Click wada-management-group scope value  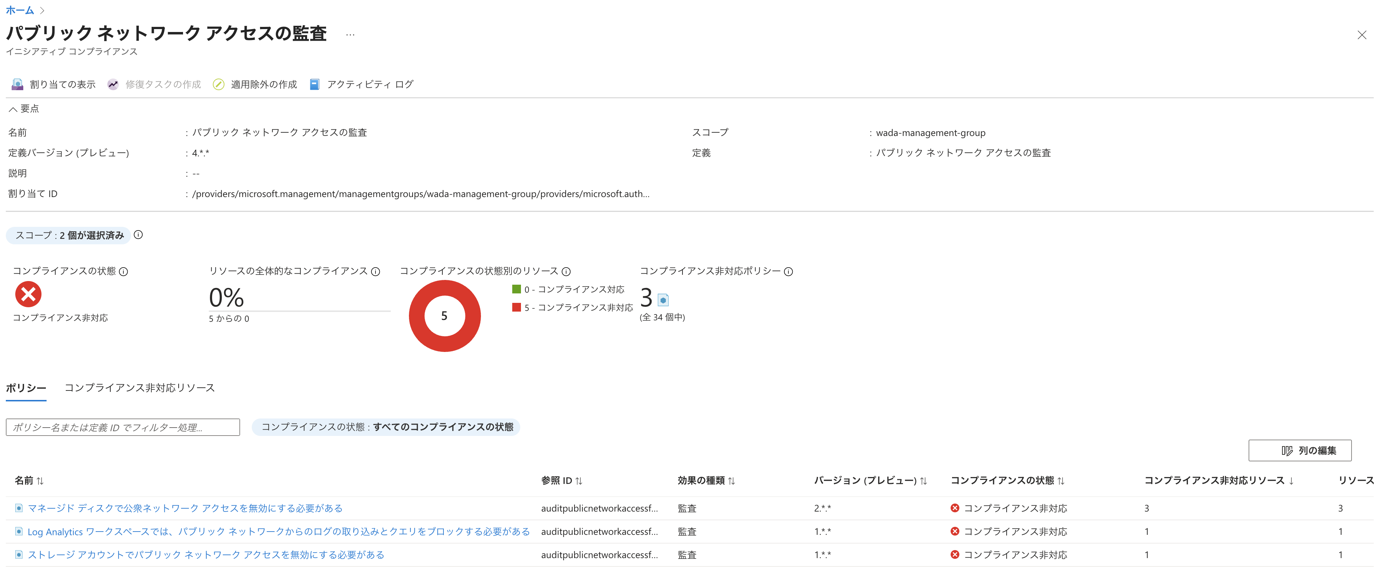930,132
